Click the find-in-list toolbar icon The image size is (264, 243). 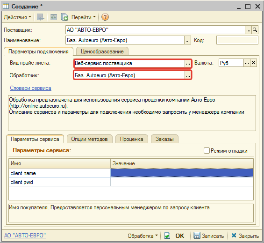point(41,17)
